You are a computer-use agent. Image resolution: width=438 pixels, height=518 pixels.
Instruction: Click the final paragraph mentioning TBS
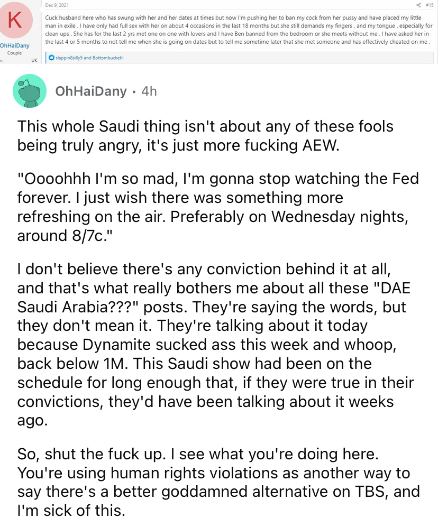point(218,482)
